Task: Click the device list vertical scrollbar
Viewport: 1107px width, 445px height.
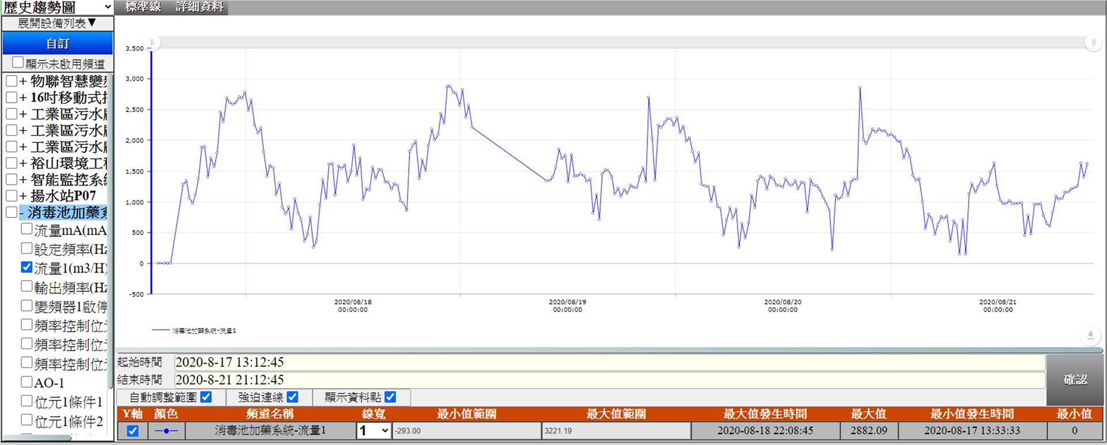Action: [x=111, y=231]
